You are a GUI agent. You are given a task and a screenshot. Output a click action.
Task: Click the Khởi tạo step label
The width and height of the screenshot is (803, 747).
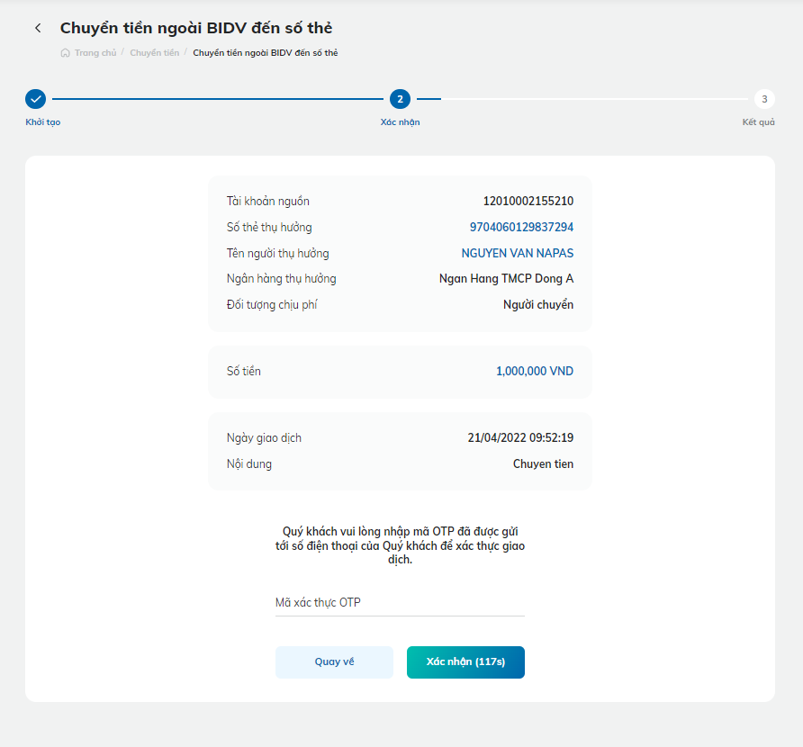click(43, 121)
